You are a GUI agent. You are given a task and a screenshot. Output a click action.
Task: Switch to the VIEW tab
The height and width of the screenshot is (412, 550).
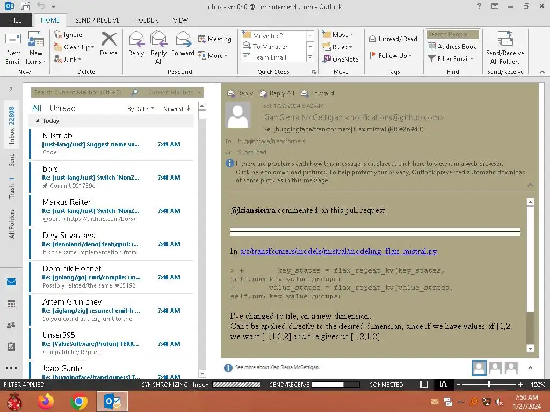[180, 20]
